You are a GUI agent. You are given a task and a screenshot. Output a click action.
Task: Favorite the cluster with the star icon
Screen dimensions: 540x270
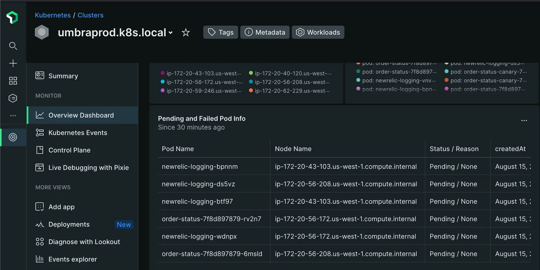click(x=186, y=32)
